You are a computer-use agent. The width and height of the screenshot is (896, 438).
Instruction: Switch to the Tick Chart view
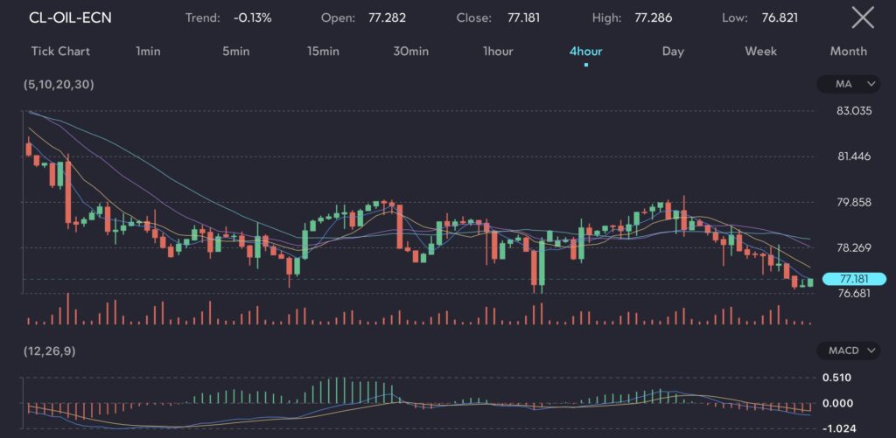tap(59, 52)
